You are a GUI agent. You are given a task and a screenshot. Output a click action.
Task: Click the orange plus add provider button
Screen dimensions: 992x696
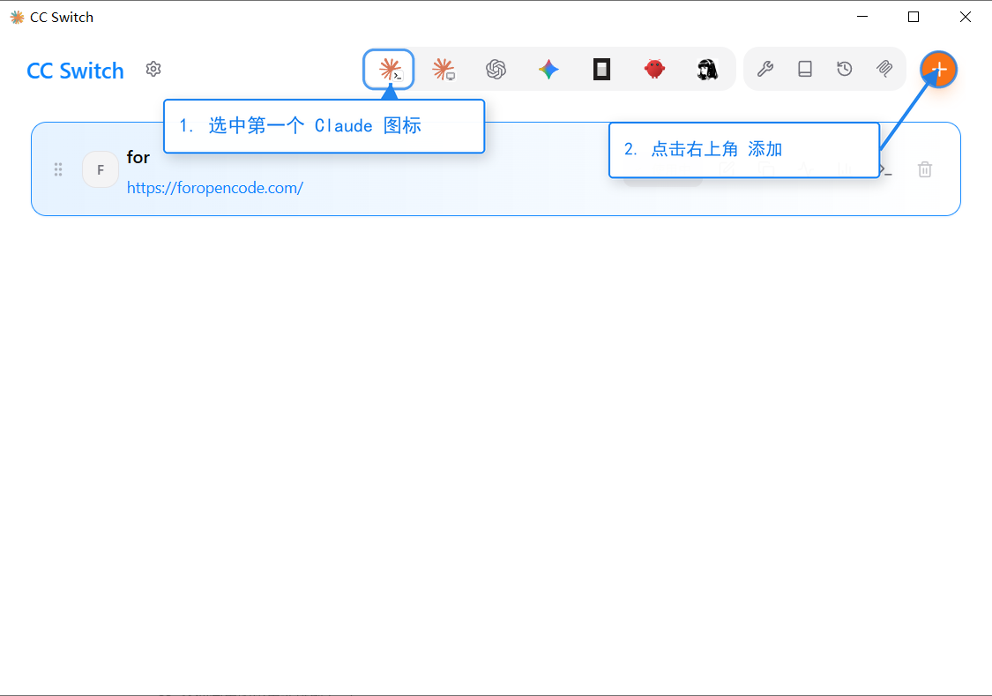tap(939, 69)
